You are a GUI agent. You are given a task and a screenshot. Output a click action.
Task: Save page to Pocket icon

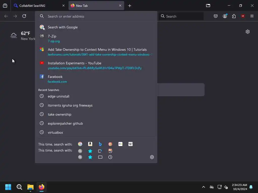point(216,16)
